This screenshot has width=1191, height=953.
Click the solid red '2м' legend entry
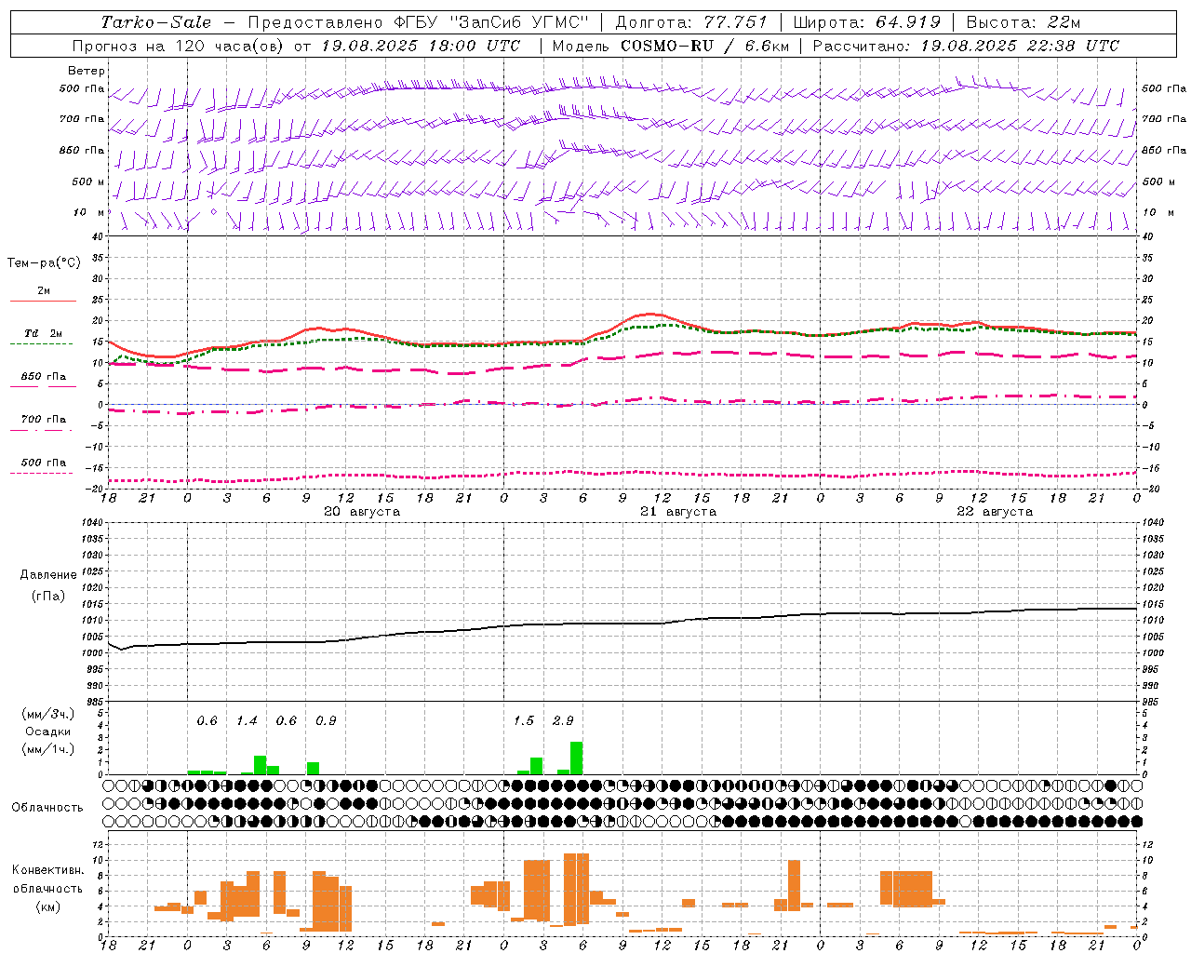coord(44,295)
